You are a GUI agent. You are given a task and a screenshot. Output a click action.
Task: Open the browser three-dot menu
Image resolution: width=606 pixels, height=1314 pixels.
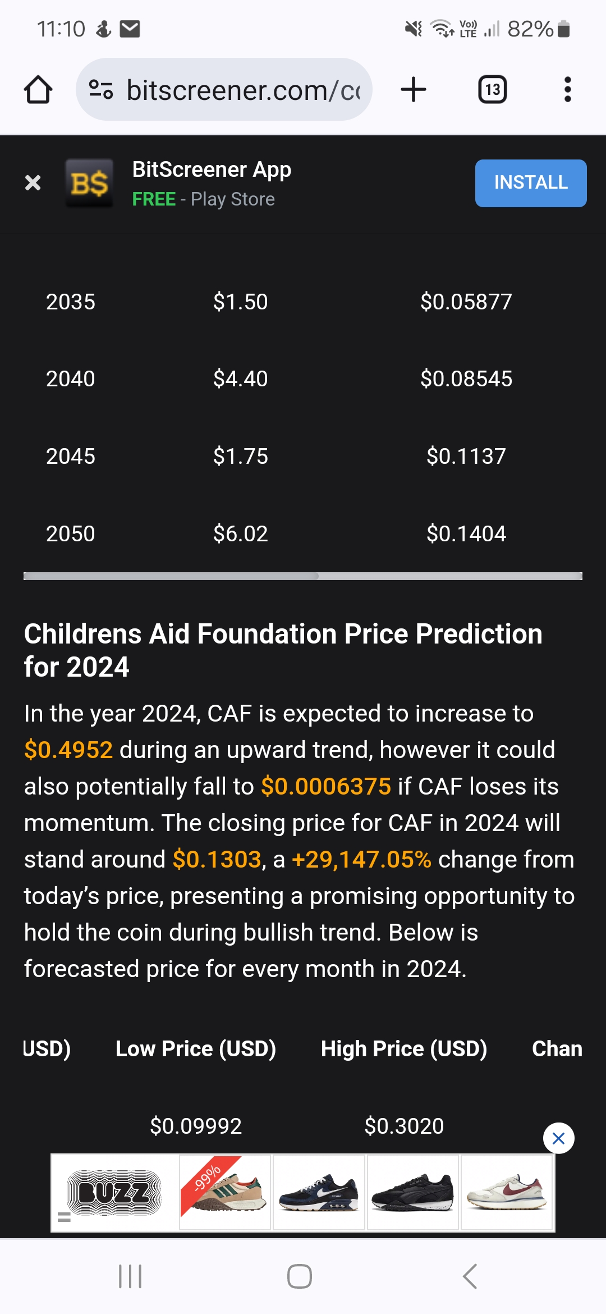[x=567, y=90]
